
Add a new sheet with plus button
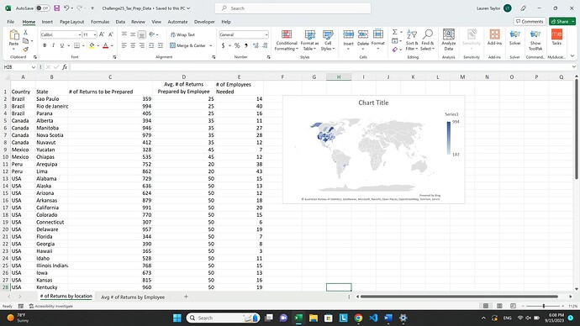point(186,297)
